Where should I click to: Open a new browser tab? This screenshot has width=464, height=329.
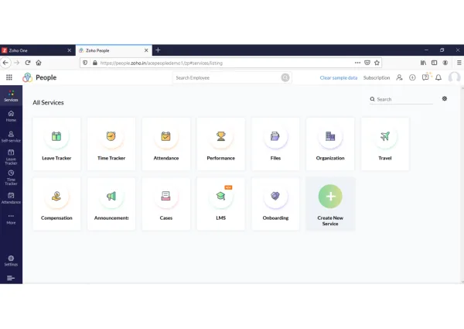(158, 50)
